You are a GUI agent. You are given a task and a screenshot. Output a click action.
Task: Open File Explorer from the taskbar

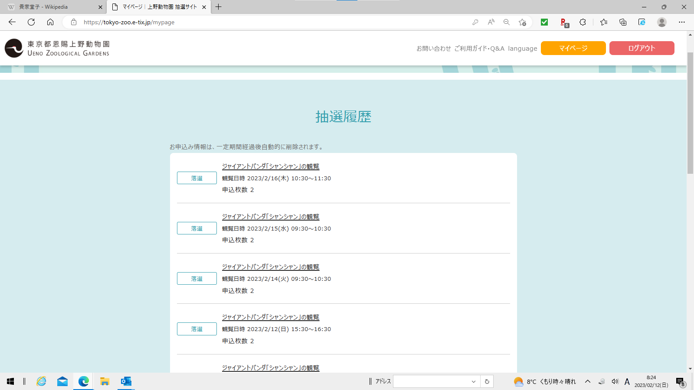tap(105, 381)
